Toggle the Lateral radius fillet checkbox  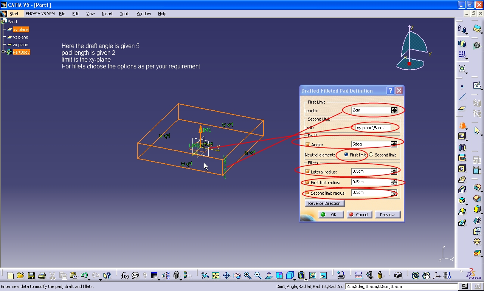(x=307, y=172)
